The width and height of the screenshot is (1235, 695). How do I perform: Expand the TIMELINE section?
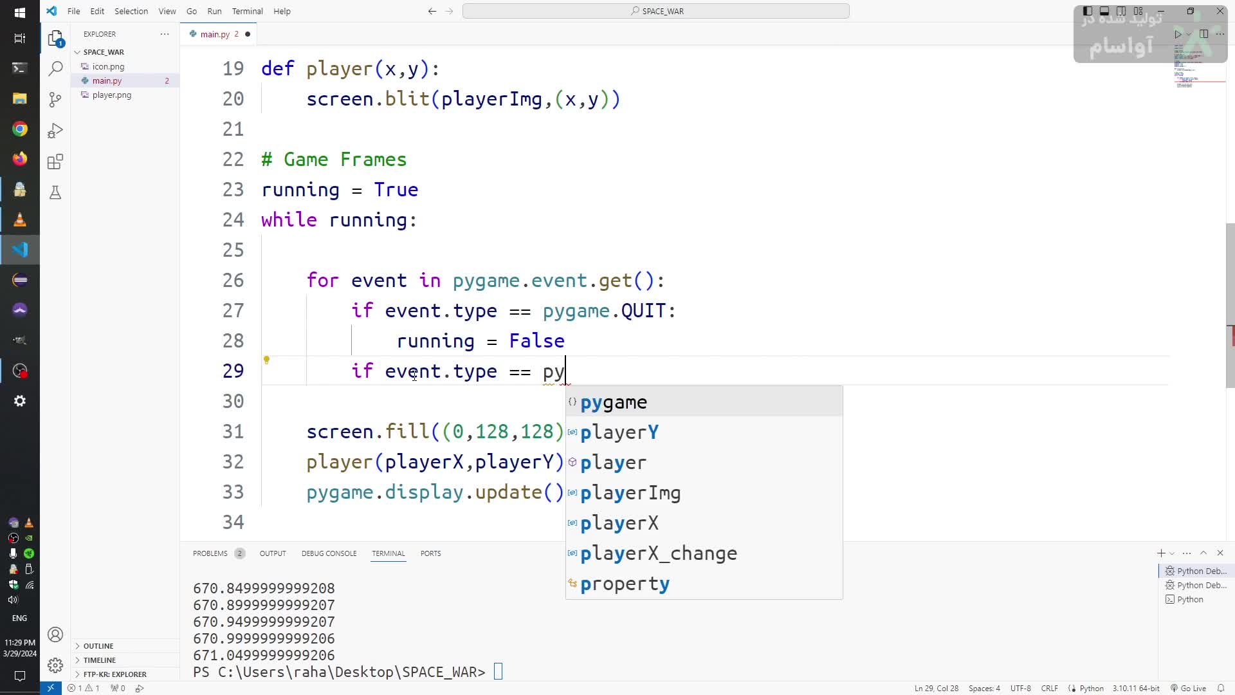tap(99, 660)
